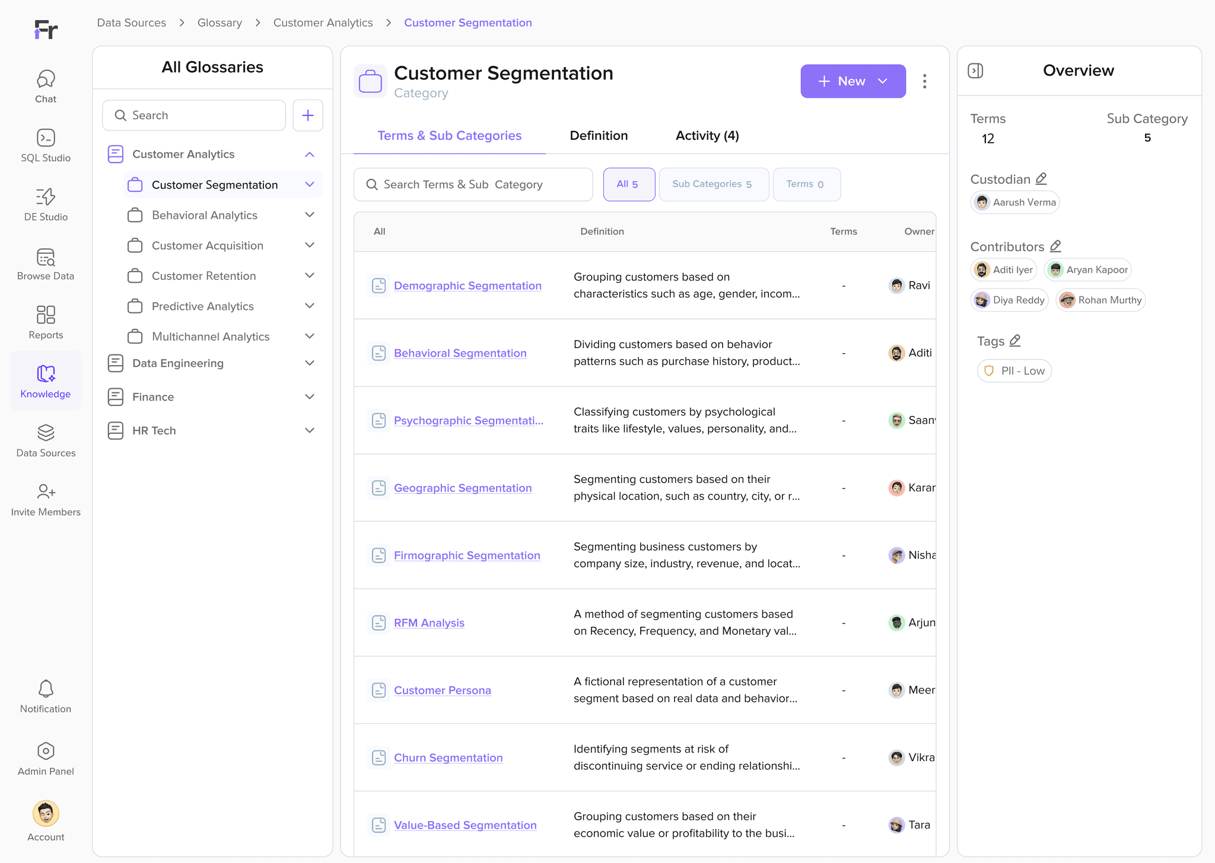Click plus icon to add glossary

coord(307,115)
